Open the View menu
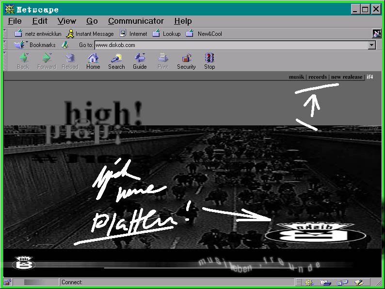Viewport: 385px width, 289px height. [x=66, y=21]
